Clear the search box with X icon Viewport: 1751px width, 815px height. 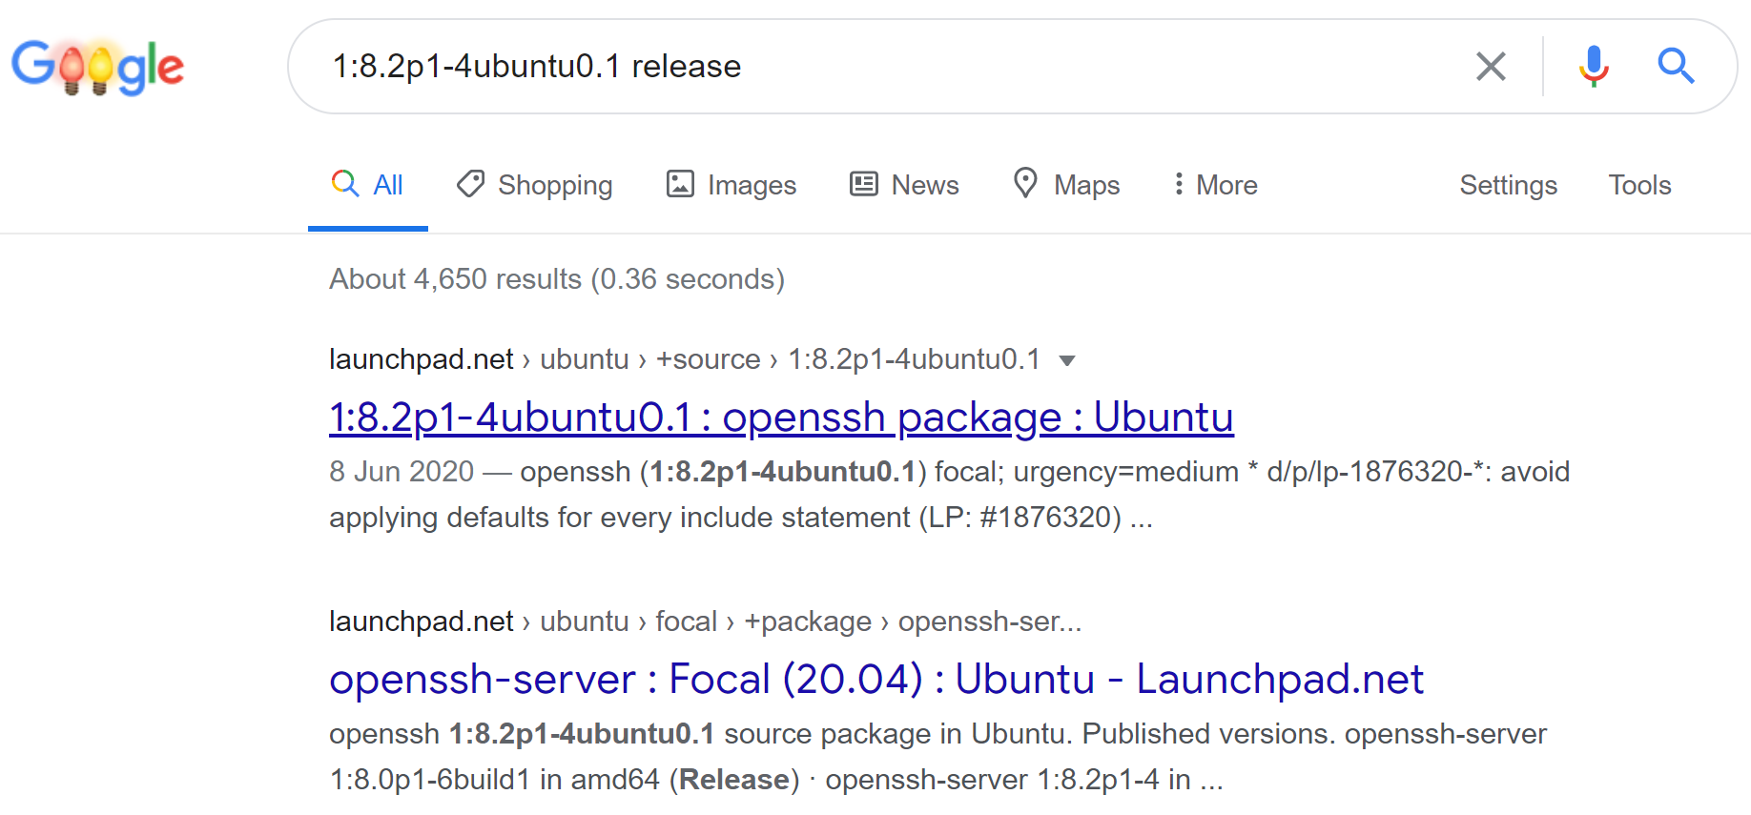pos(1491,67)
